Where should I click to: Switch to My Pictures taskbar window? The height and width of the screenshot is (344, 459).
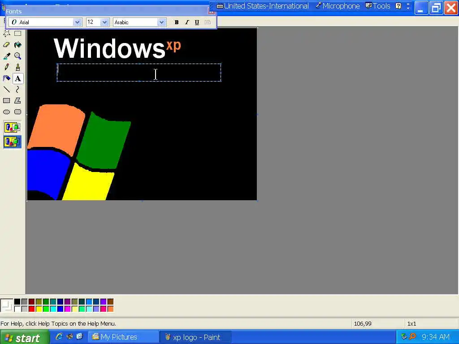[x=123, y=337]
